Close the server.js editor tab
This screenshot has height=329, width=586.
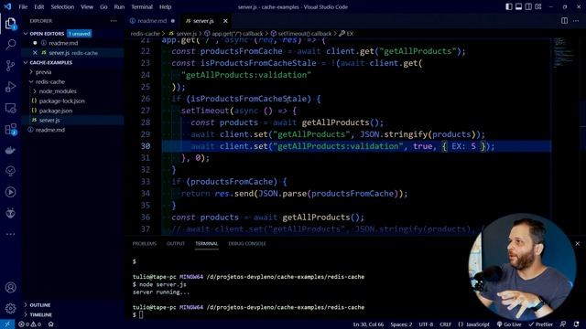pyautogui.click(x=225, y=21)
